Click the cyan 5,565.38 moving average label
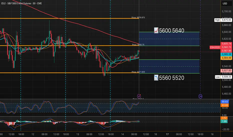This screenshot has height=137, width=233. point(226,54)
